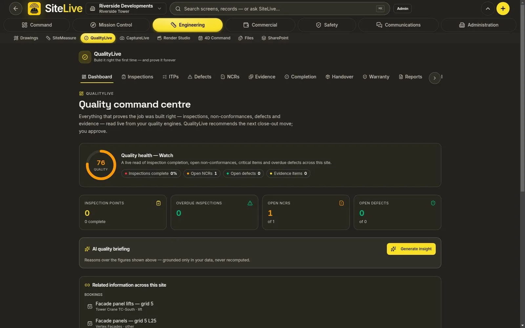Open the Overdue Inspections card
Image resolution: width=525 pixels, height=328 pixels.
(x=214, y=213)
